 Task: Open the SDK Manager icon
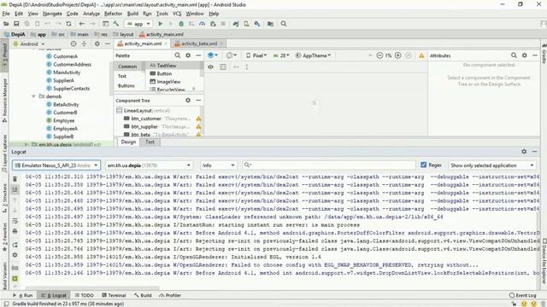coord(257,24)
